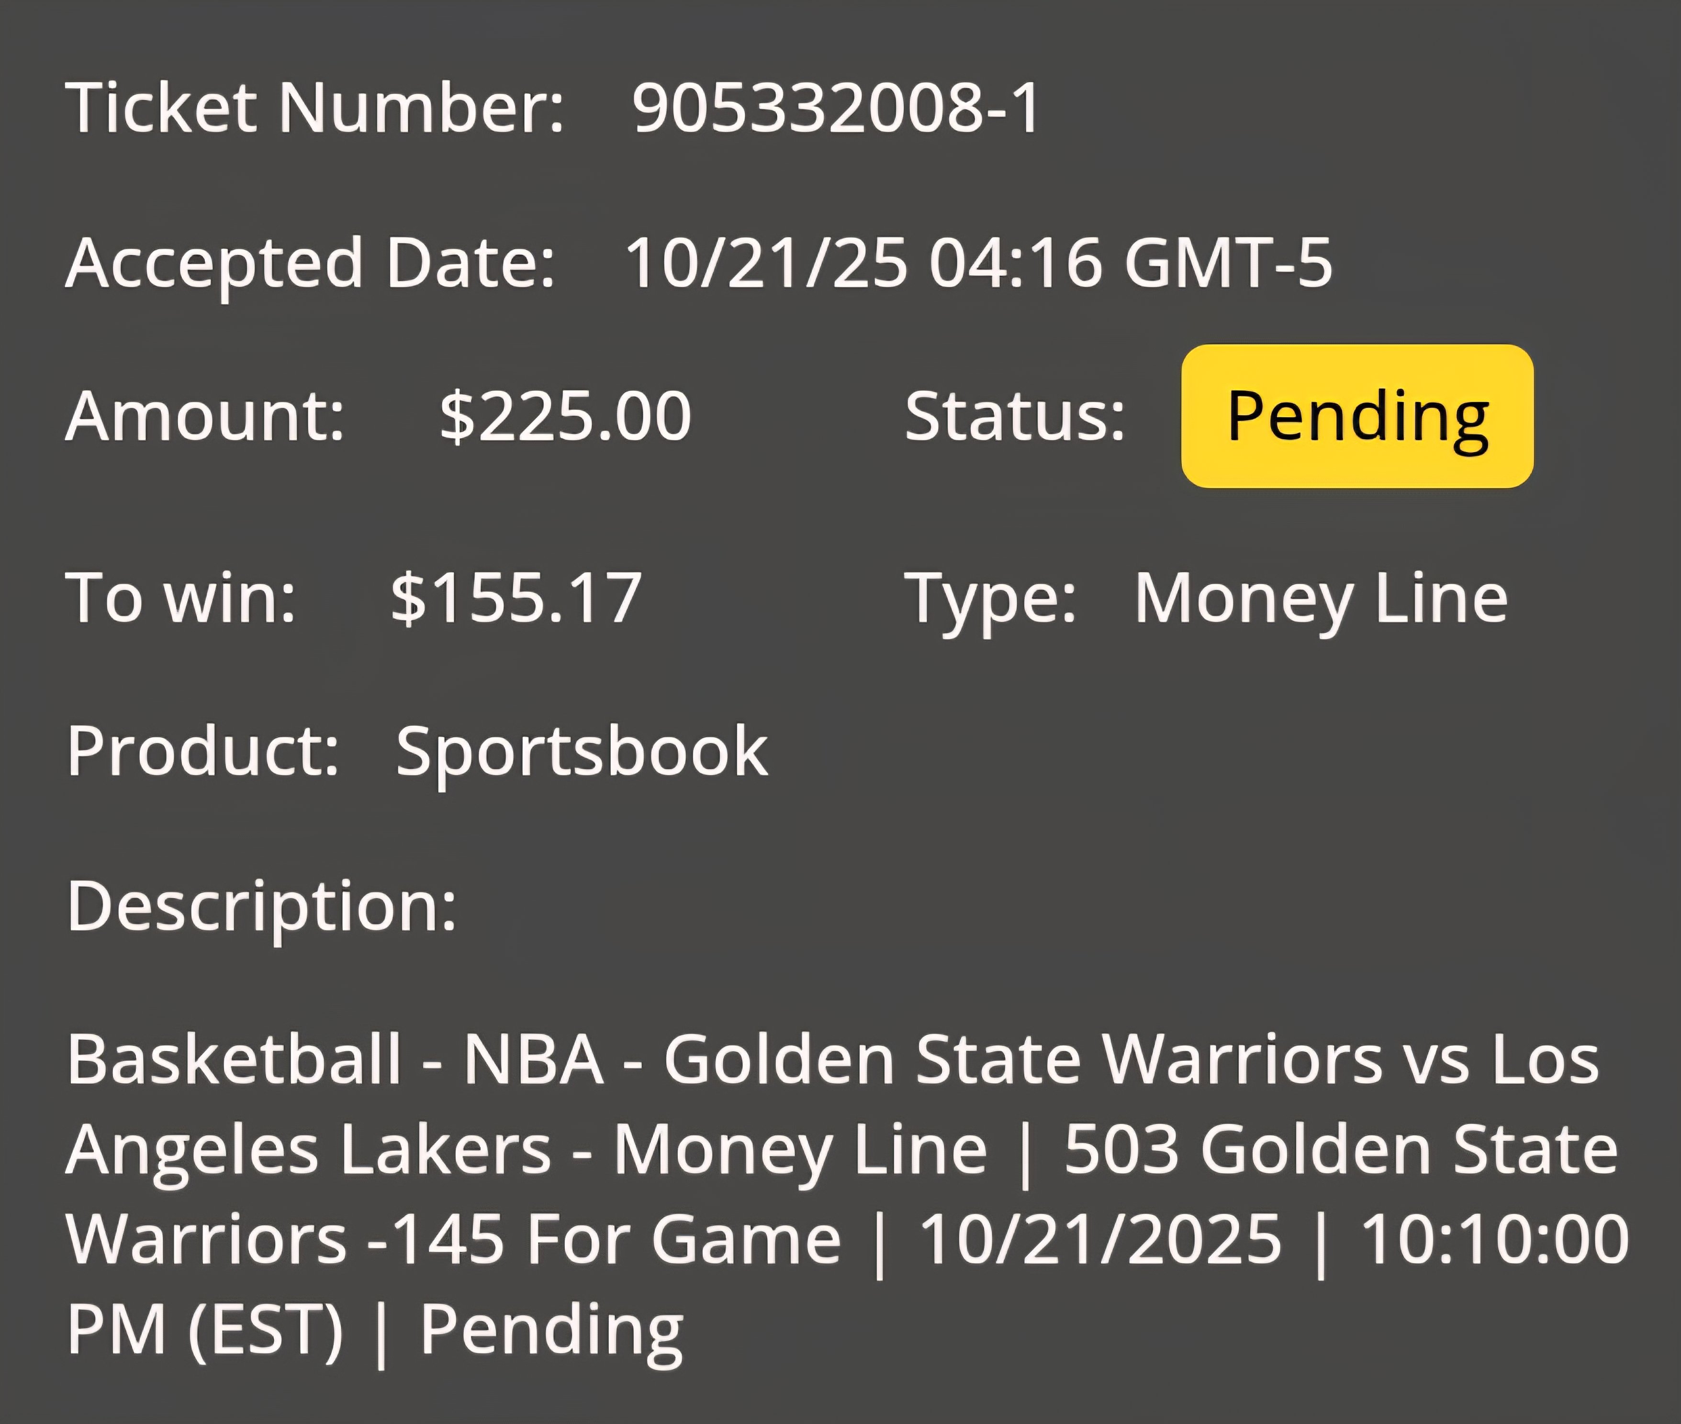Viewport: 1681px width, 1424px height.
Task: Select the $155.17 to win value
Action: tap(516, 598)
